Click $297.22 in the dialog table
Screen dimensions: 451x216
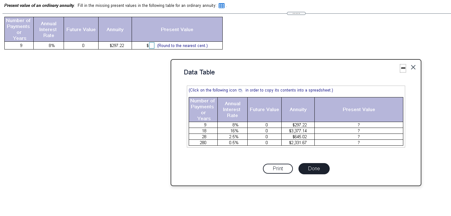pos(299,125)
